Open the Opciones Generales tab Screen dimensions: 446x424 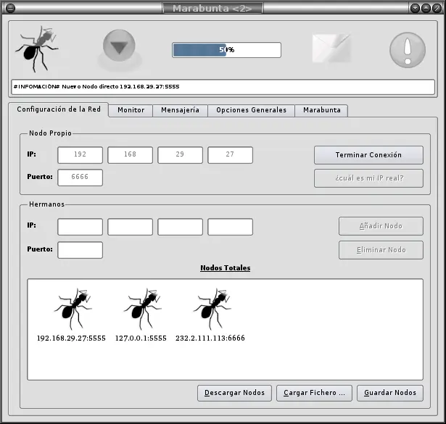(x=251, y=110)
